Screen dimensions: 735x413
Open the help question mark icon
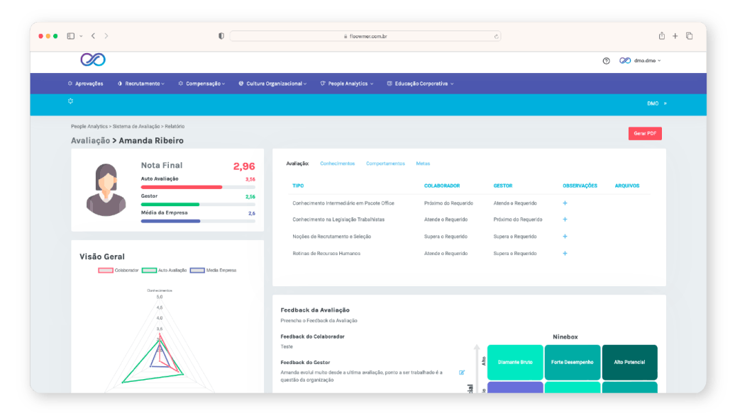606,61
